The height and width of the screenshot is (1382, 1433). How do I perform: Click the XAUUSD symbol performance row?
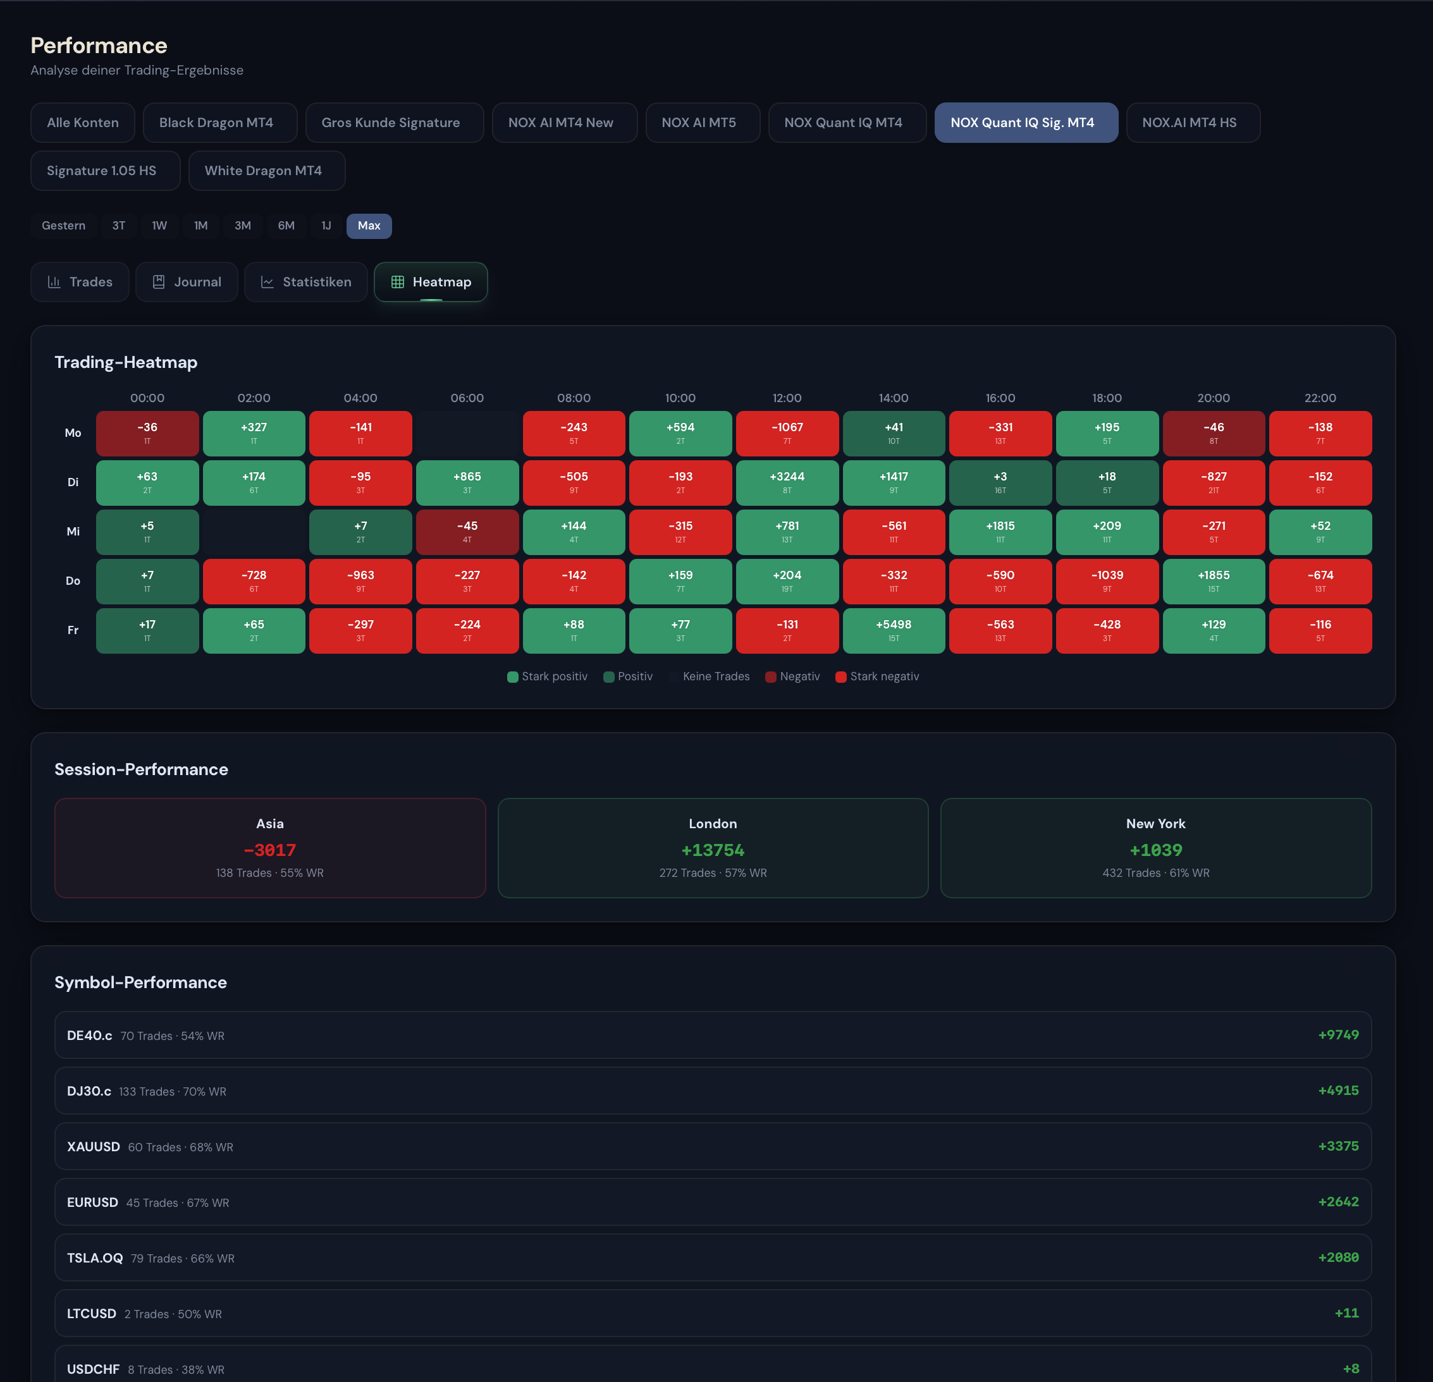[x=713, y=1146]
